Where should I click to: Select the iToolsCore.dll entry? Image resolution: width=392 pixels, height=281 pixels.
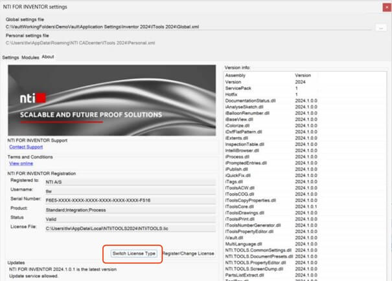click(x=305, y=207)
